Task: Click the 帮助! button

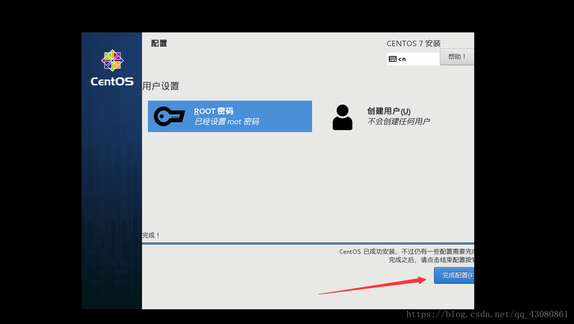Action: click(x=457, y=56)
